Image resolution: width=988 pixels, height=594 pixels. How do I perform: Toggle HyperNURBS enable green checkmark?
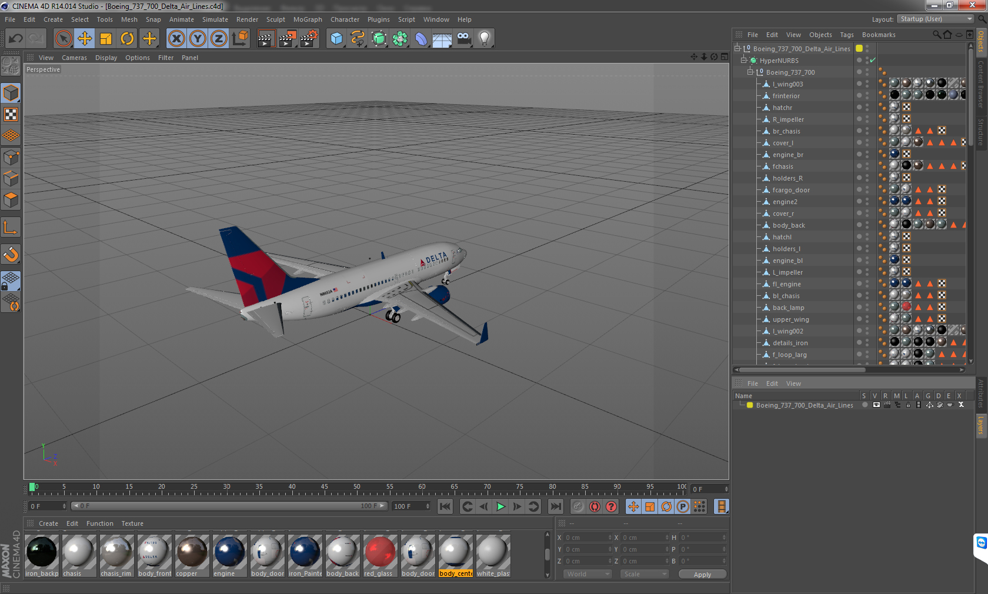tap(873, 60)
